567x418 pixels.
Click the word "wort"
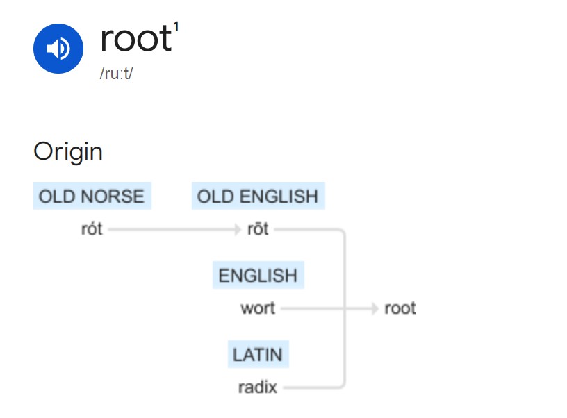coord(258,308)
